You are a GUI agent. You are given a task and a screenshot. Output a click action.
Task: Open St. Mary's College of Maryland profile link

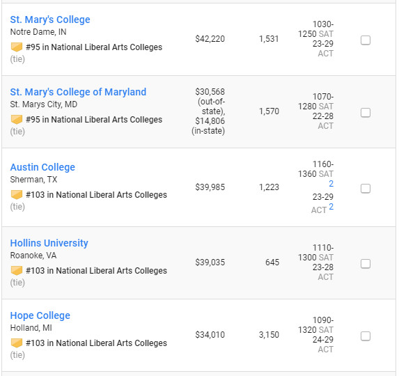[x=78, y=92]
